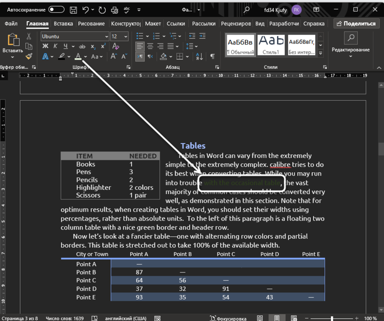Apply strikethrough formatting to text
This screenshot has width=384, height=321.
82,46
